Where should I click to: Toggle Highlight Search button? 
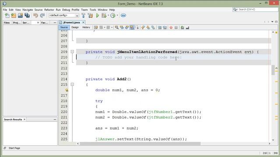(132, 27)
